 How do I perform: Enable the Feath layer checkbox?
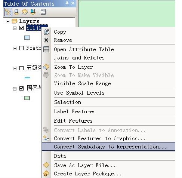tap(21, 48)
